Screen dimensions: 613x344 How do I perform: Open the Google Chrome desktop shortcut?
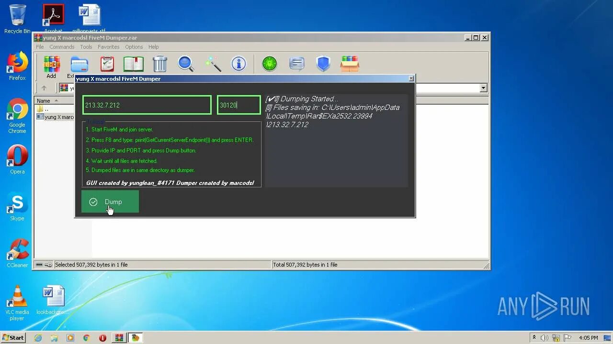(17, 116)
